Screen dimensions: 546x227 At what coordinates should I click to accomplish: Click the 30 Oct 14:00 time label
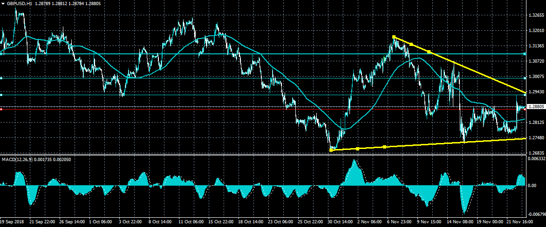coord(340,221)
